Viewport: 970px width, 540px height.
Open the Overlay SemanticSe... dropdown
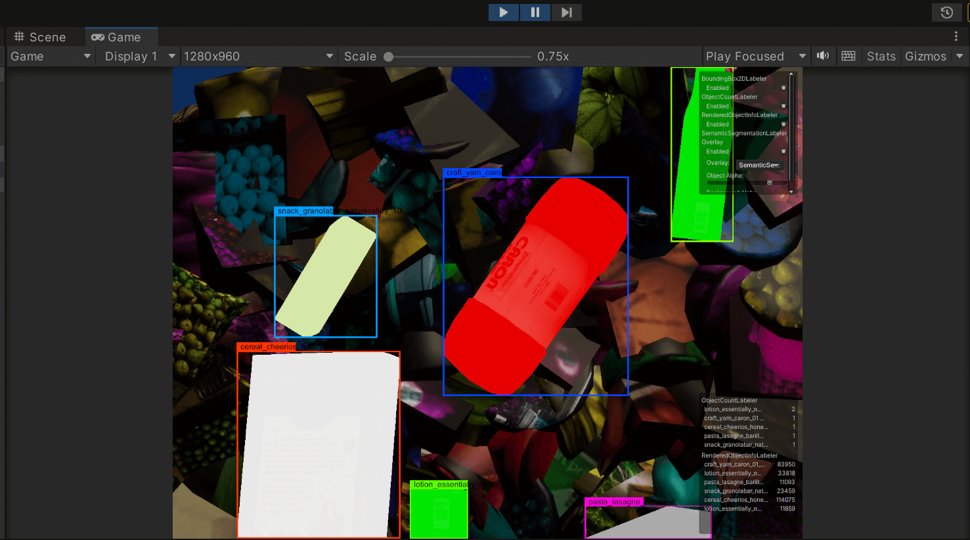[759, 165]
